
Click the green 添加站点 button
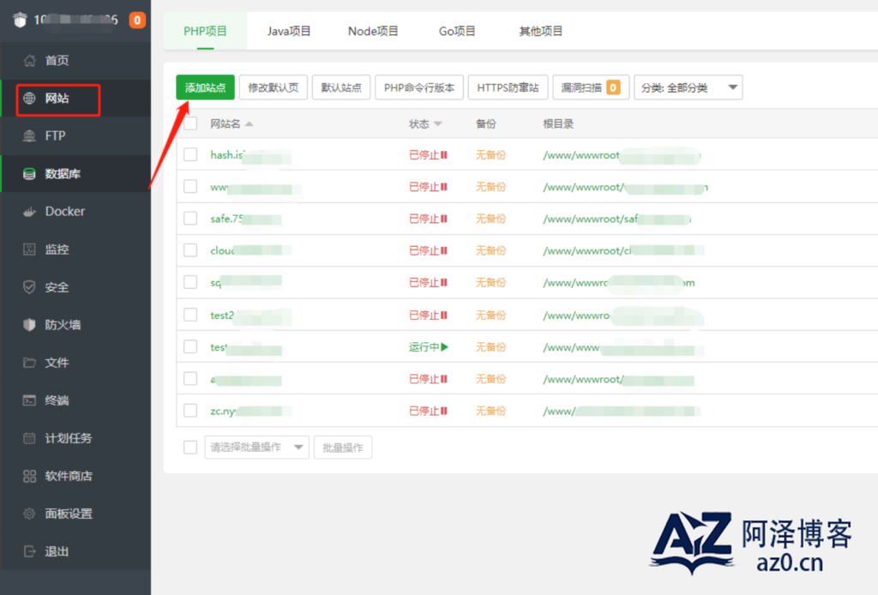(x=205, y=87)
